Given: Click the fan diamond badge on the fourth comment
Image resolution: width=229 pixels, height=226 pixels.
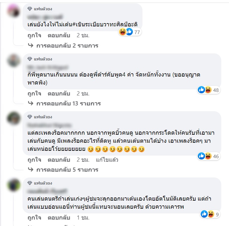Looking at the screenshot, I should [x=30, y=183].
